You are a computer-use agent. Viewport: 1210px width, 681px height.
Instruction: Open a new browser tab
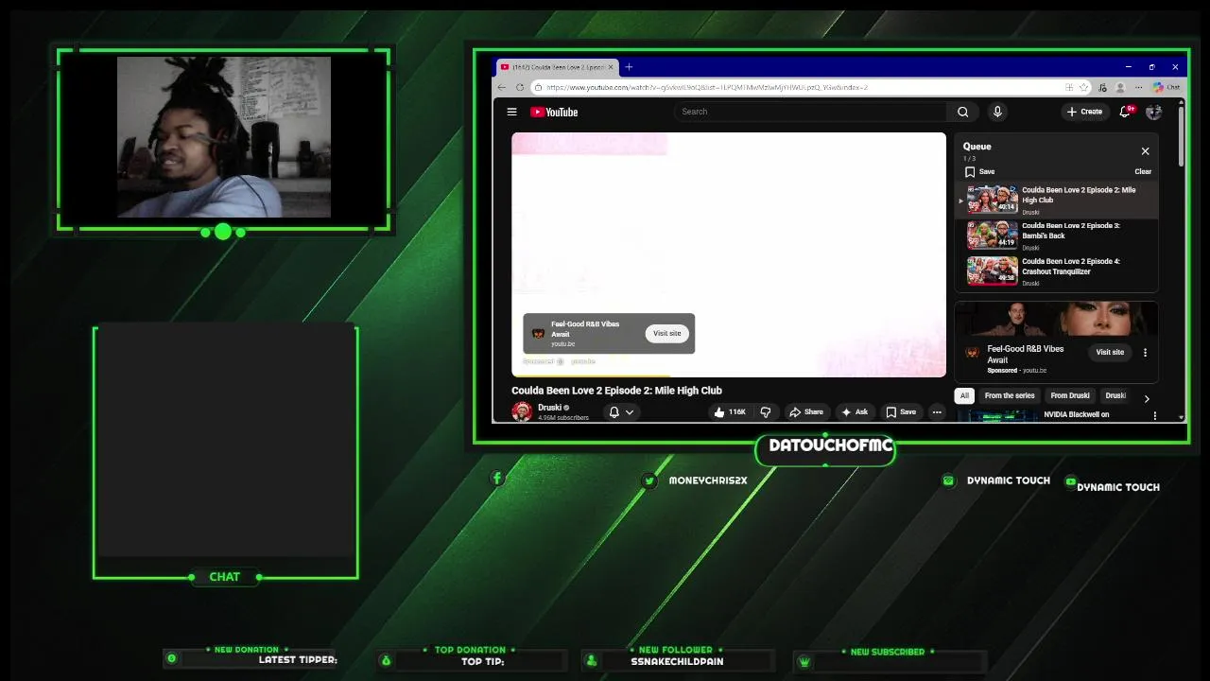point(629,67)
